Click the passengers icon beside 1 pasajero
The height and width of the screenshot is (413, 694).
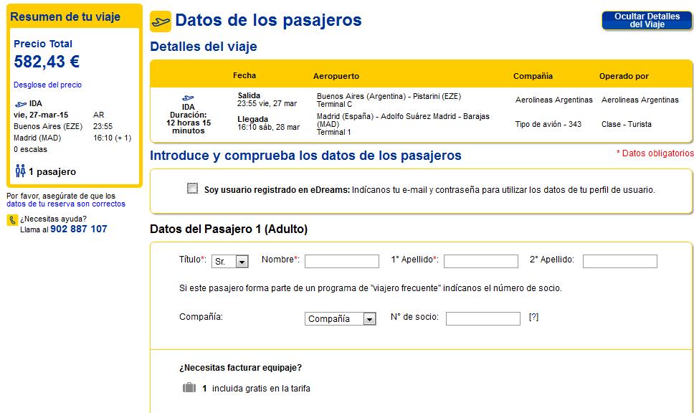point(20,171)
